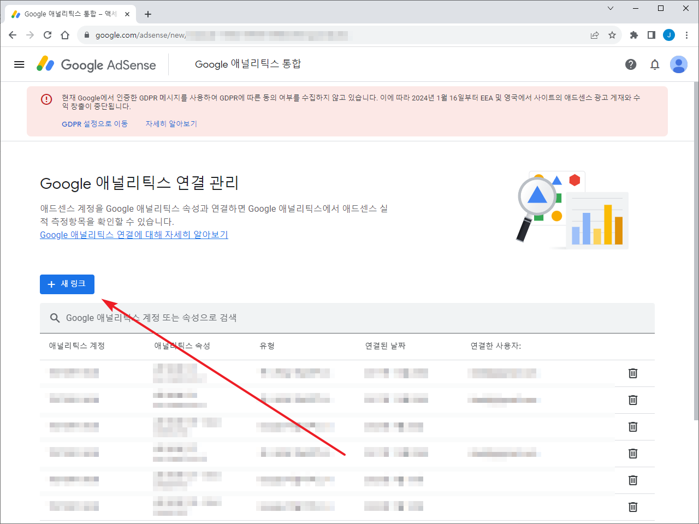Click the GDPR warning exclamation icon
Image resolution: width=699 pixels, height=524 pixels.
tap(46, 99)
